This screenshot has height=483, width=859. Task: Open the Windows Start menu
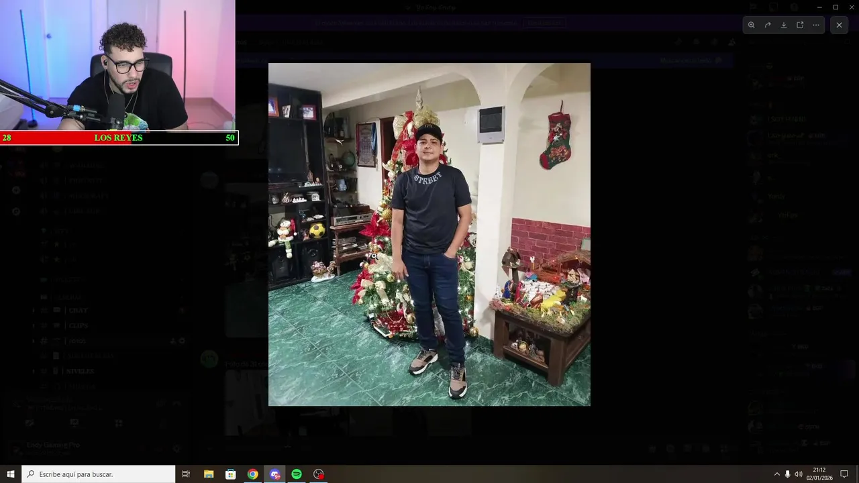[x=11, y=474]
